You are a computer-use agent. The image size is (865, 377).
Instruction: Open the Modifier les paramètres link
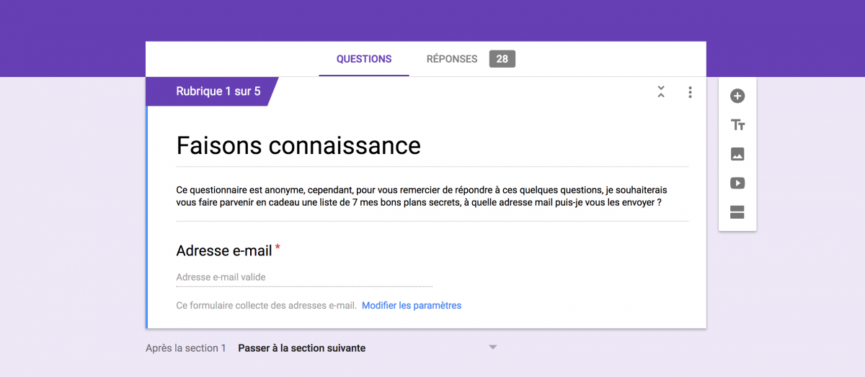click(412, 306)
